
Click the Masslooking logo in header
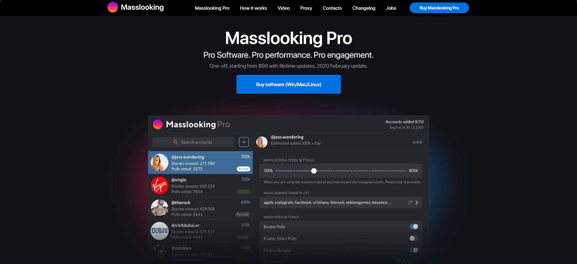pos(136,7)
